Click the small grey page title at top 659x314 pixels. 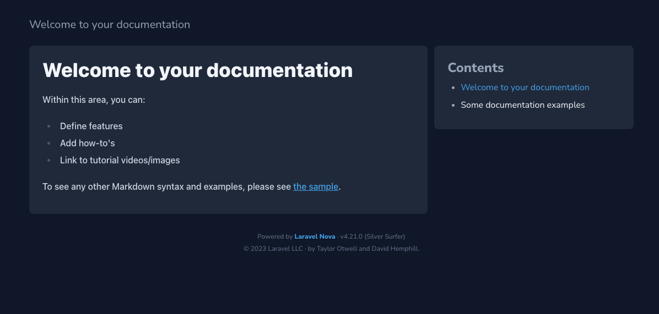(x=110, y=25)
